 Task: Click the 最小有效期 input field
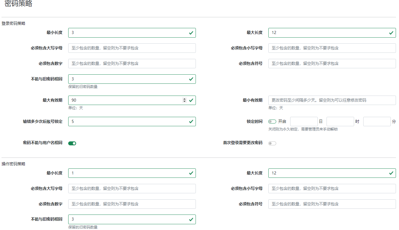tap(332, 100)
